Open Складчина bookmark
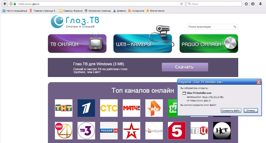 [x=136, y=11]
